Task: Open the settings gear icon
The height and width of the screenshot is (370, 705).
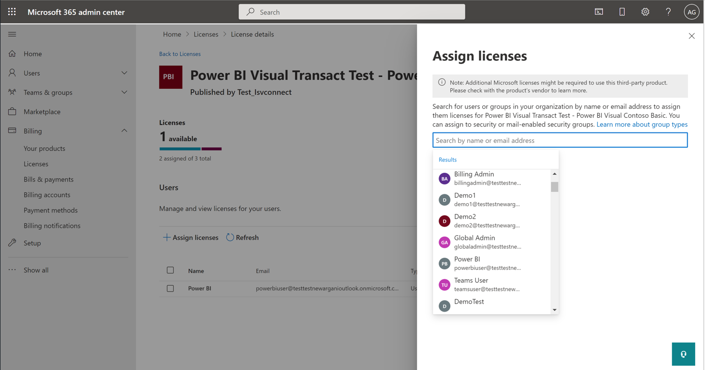Action: [x=645, y=12]
